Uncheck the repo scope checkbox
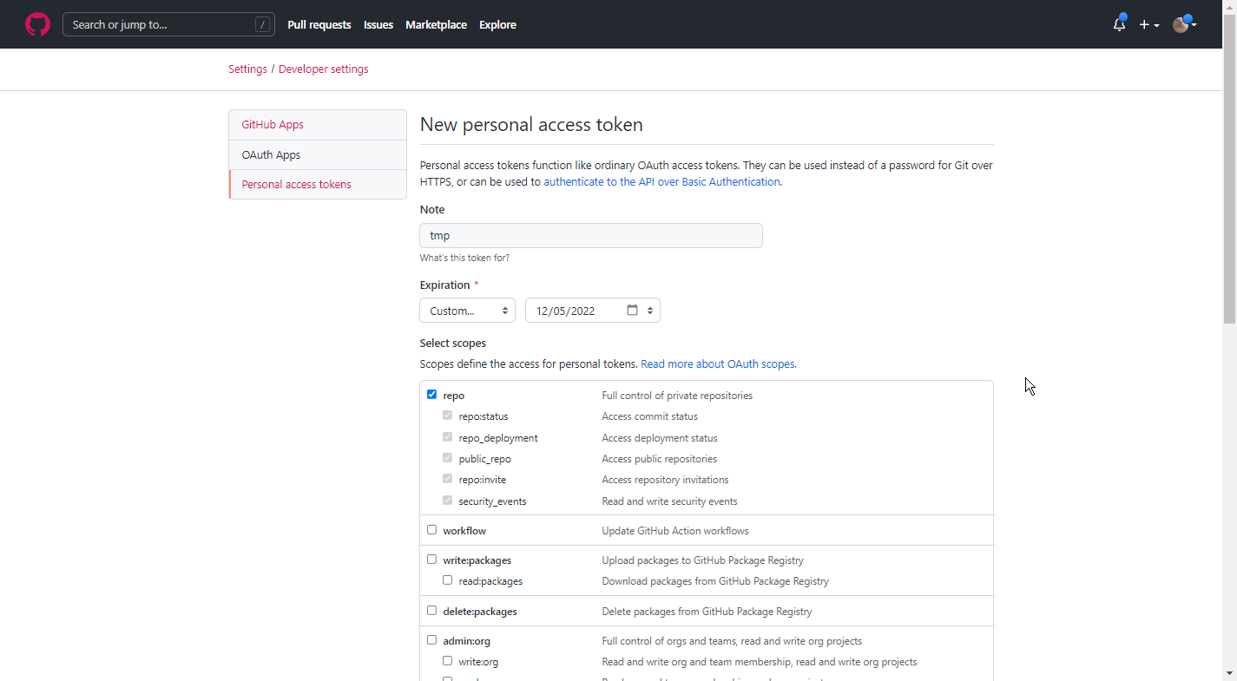Screen dimensions: 1237x681 click(431, 395)
